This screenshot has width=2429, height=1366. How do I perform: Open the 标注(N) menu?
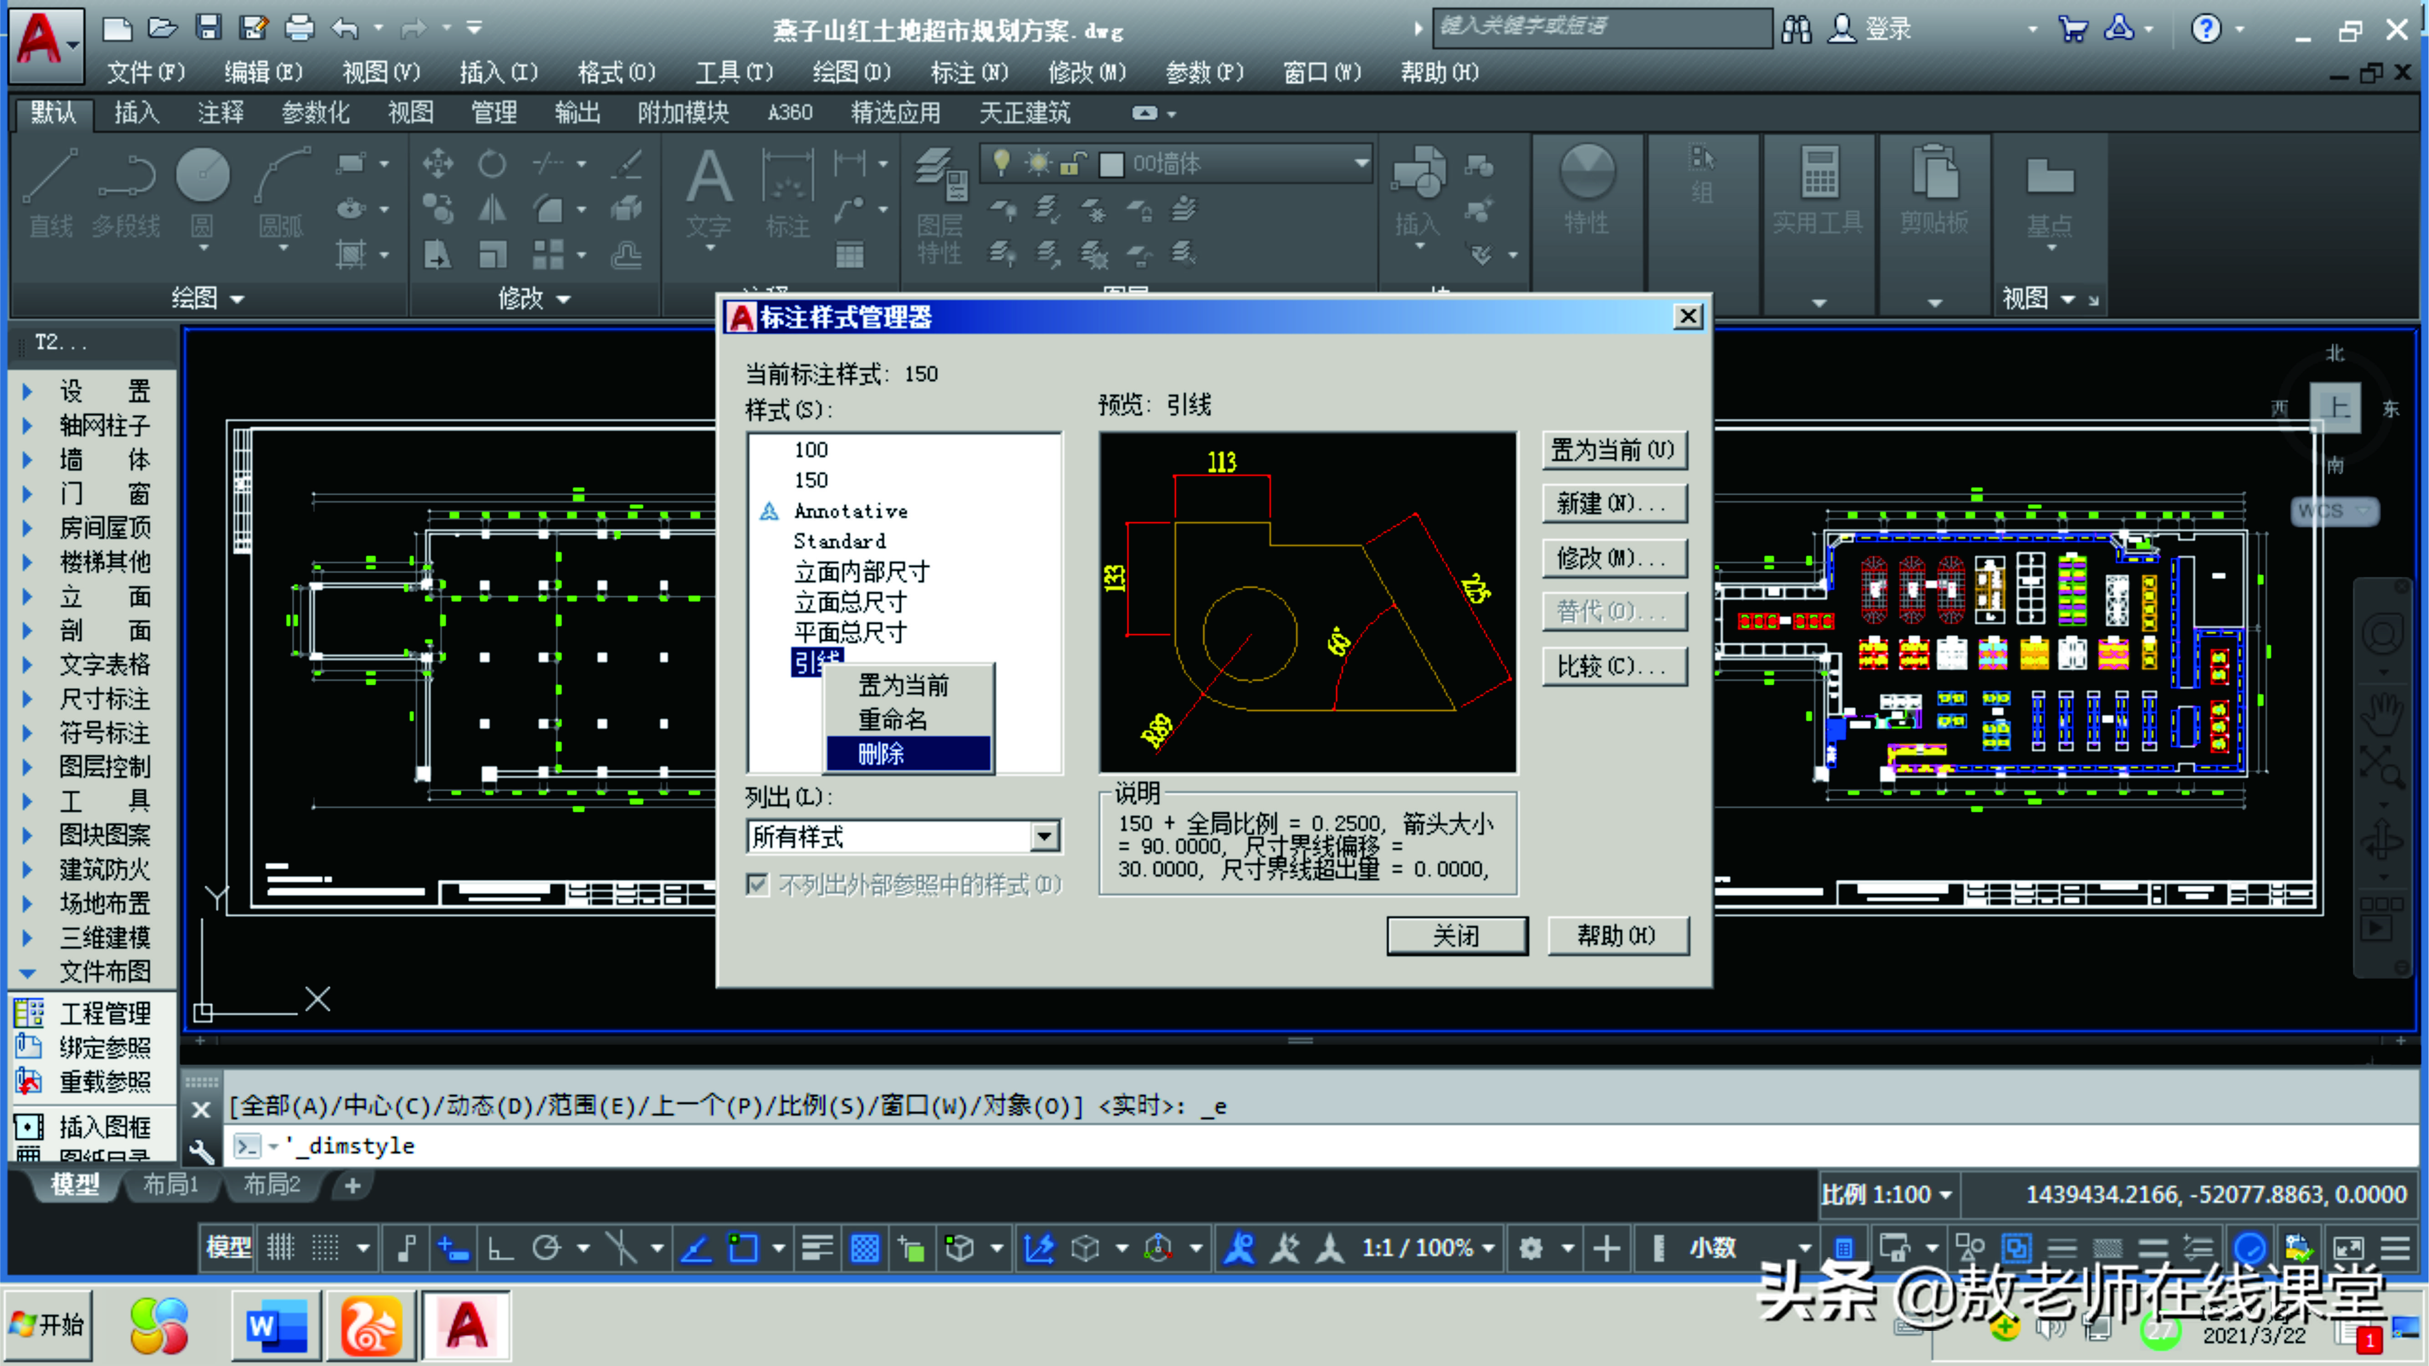coord(969,72)
